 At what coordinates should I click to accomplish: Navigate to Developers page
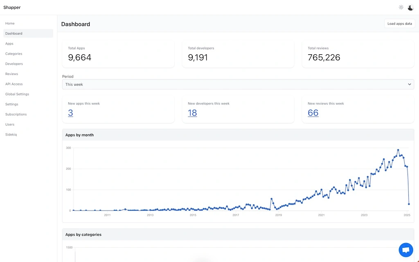14,64
